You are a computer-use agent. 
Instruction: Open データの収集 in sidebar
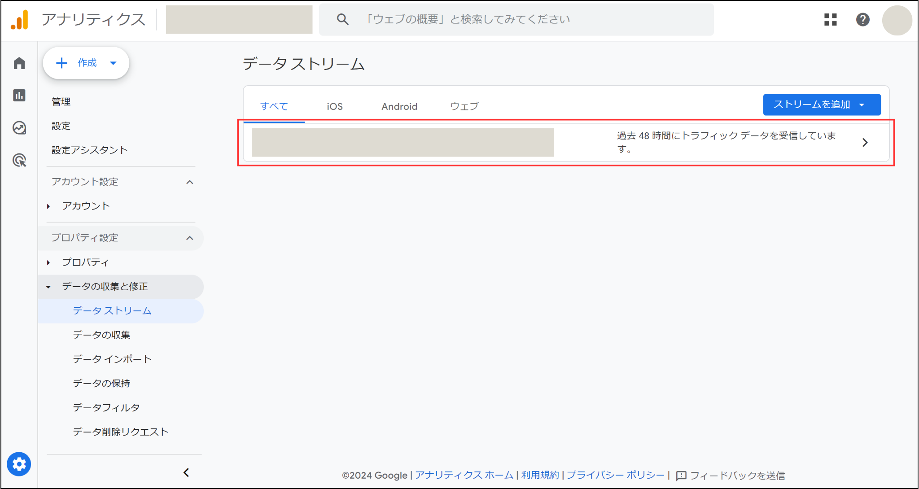(x=101, y=335)
